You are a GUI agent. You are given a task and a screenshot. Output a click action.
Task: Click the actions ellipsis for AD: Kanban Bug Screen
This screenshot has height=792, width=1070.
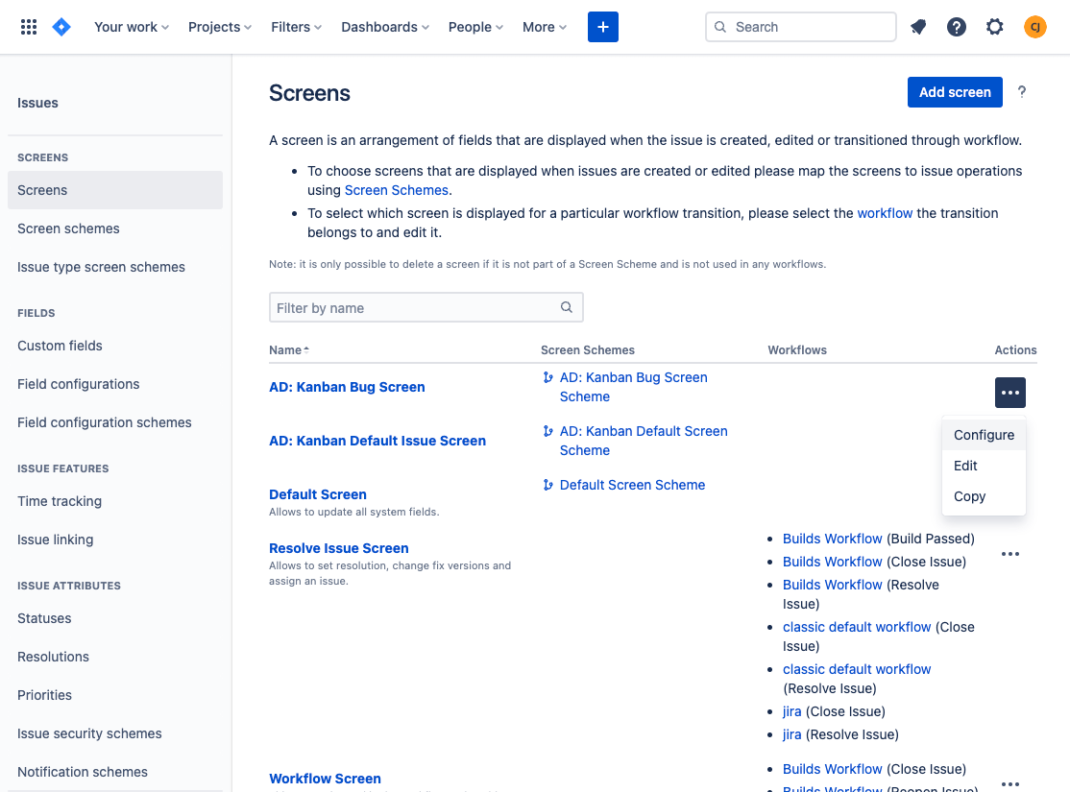1009,393
